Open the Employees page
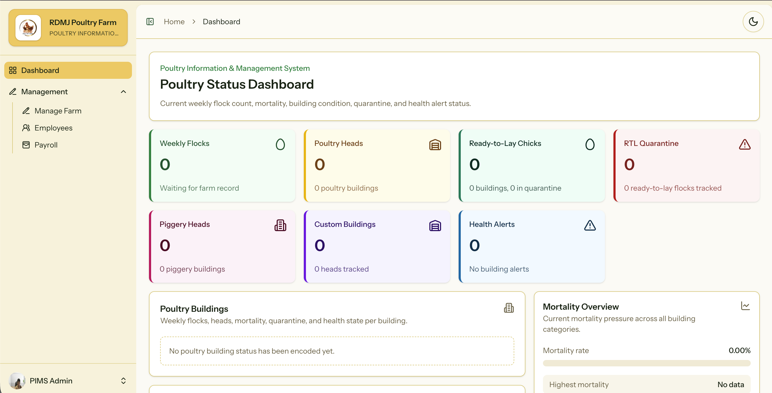 point(53,128)
